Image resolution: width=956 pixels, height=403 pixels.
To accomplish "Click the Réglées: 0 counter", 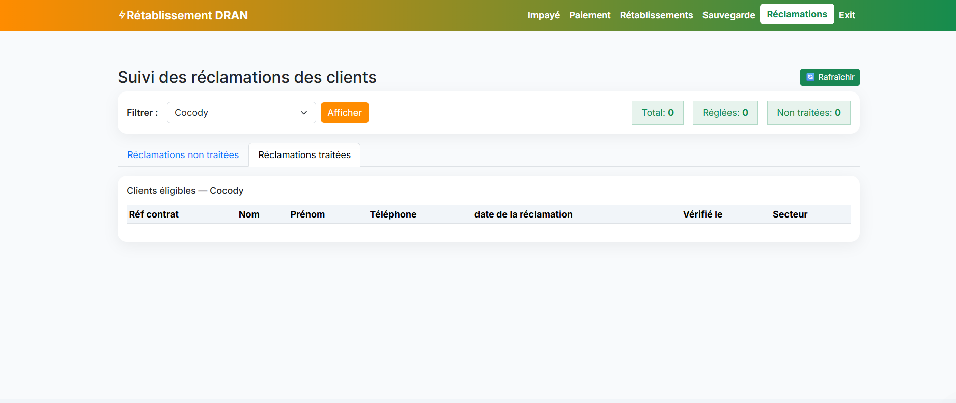I will click(x=725, y=113).
